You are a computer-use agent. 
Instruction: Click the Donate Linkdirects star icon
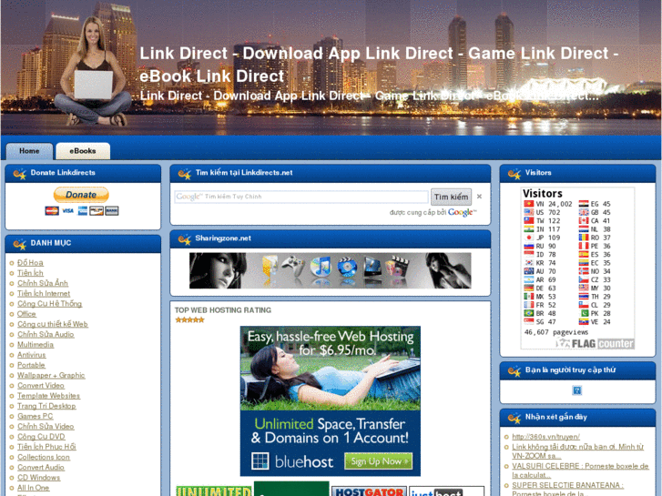19,174
